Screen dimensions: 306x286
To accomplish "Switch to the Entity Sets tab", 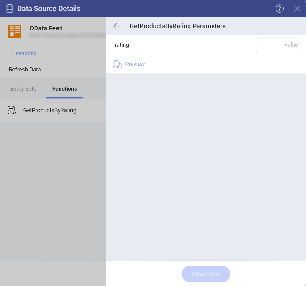I will pyautogui.click(x=23, y=89).
